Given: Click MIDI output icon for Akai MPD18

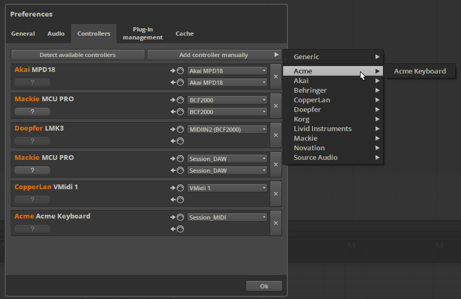Looking at the screenshot, I should coord(177,83).
